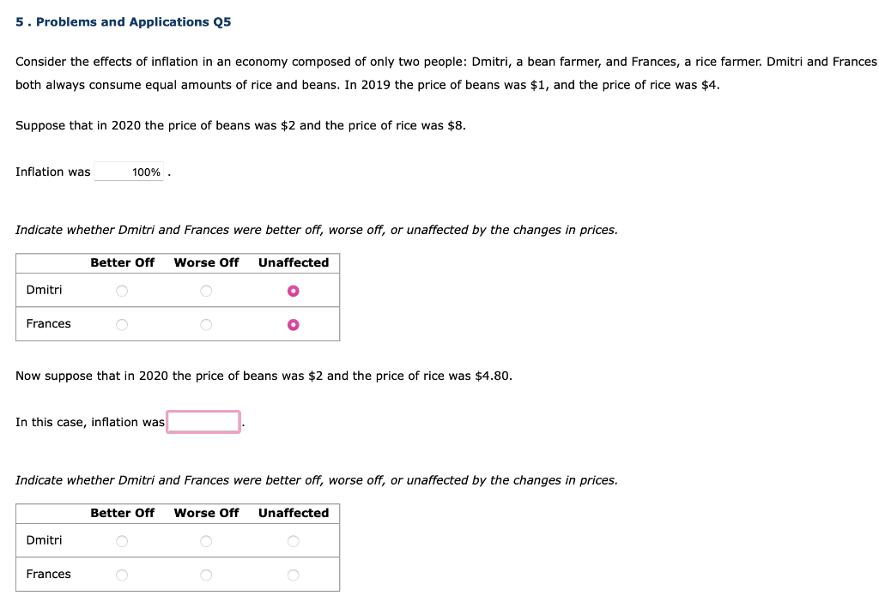Select Worse Off for Dmitri in the first table
This screenshot has width=879, height=608.
tap(206, 290)
